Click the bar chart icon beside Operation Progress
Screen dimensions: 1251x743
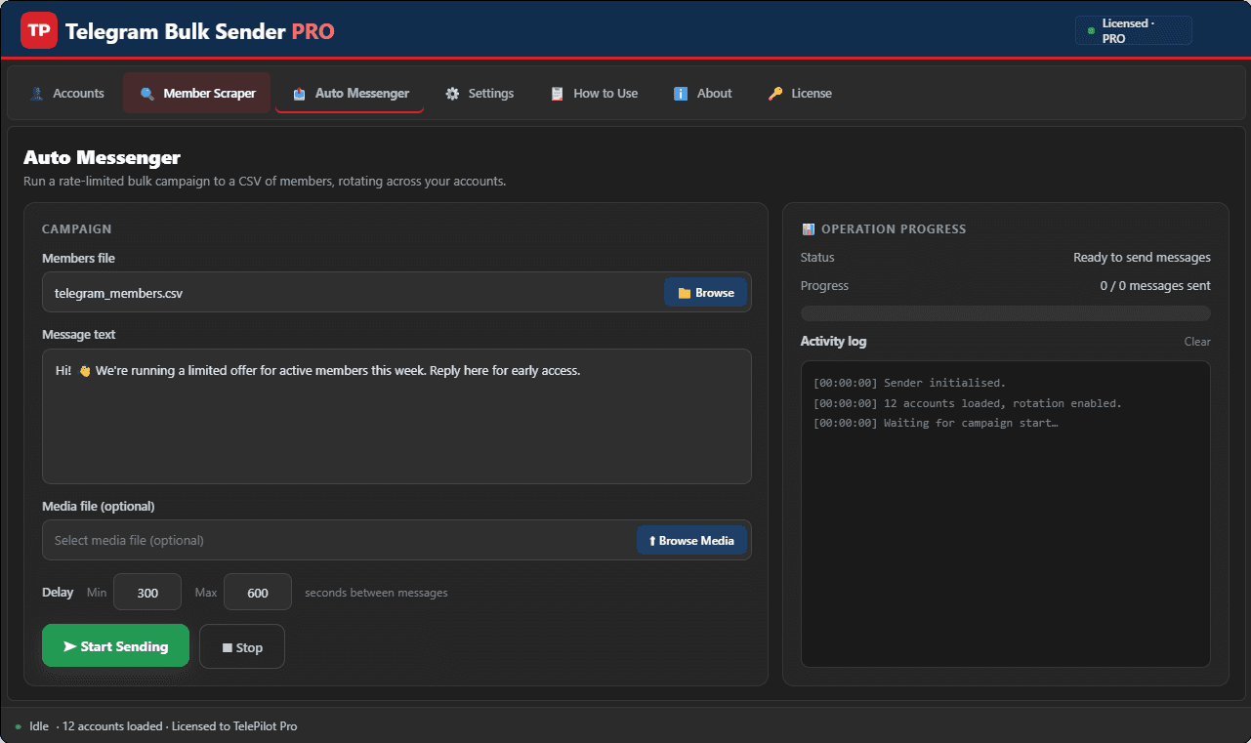tap(808, 229)
